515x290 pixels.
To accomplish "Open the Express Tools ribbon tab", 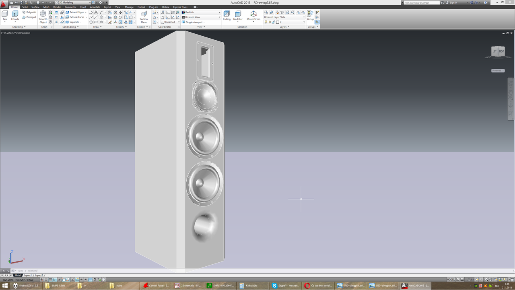I will pyautogui.click(x=180, y=7).
